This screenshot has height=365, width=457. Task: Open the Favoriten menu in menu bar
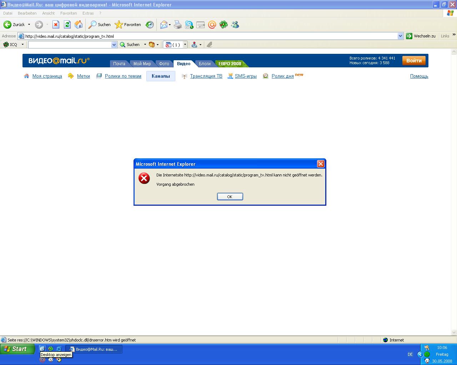point(69,13)
